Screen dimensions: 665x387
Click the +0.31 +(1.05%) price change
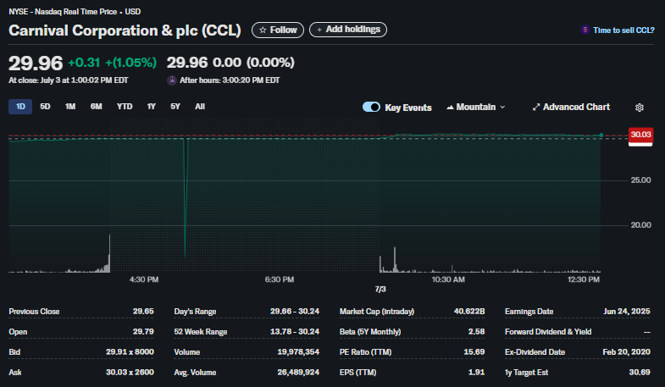(x=113, y=63)
